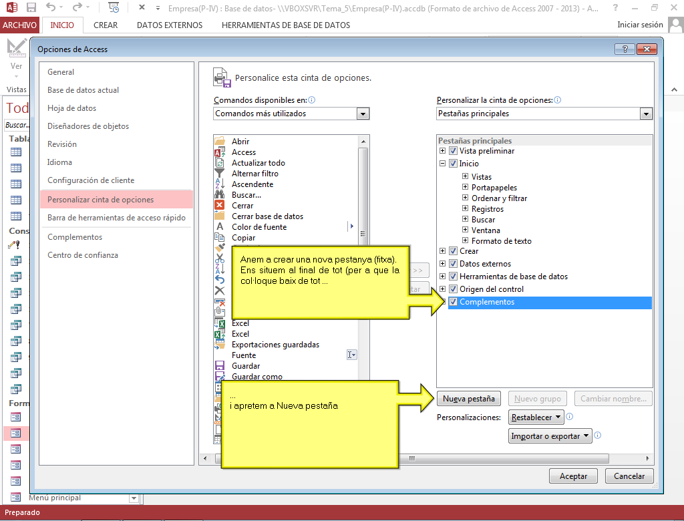Open the Comandos más utilizados dropdown
The width and height of the screenshot is (684, 521).
363,114
